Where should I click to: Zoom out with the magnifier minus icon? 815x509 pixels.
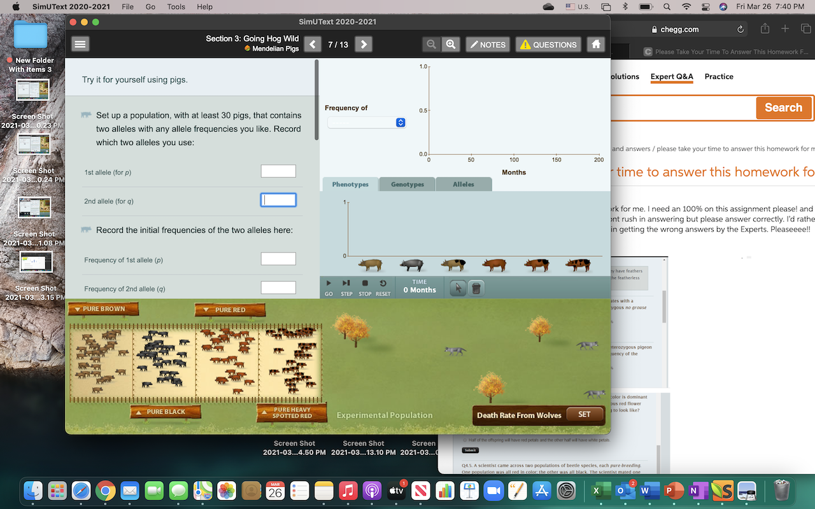point(431,45)
